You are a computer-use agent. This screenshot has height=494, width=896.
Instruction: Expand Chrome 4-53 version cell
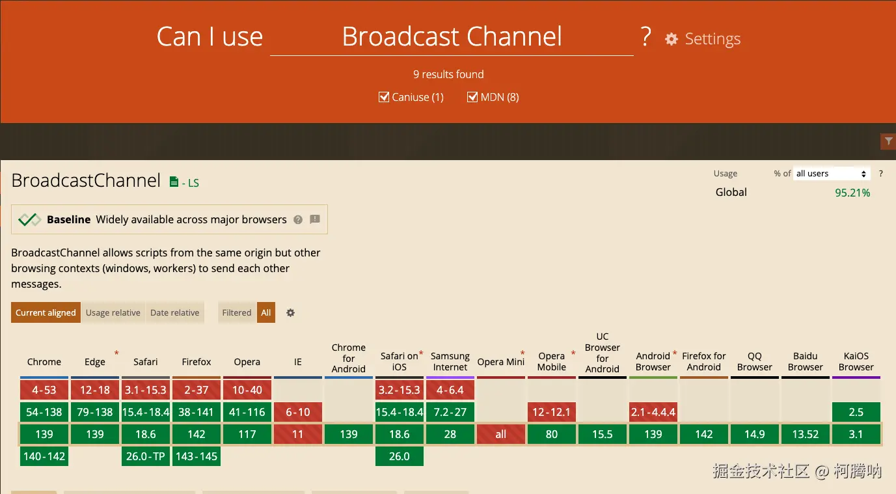[44, 391]
